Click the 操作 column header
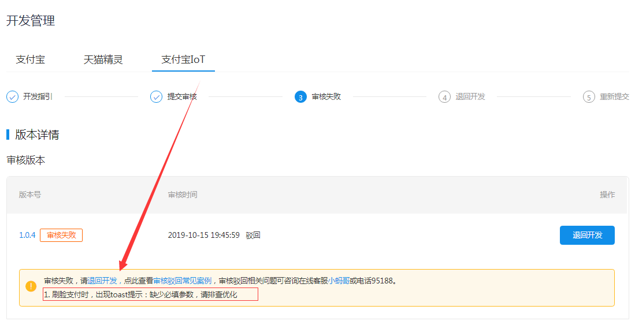Screen dimensions: 635x336 607,195
